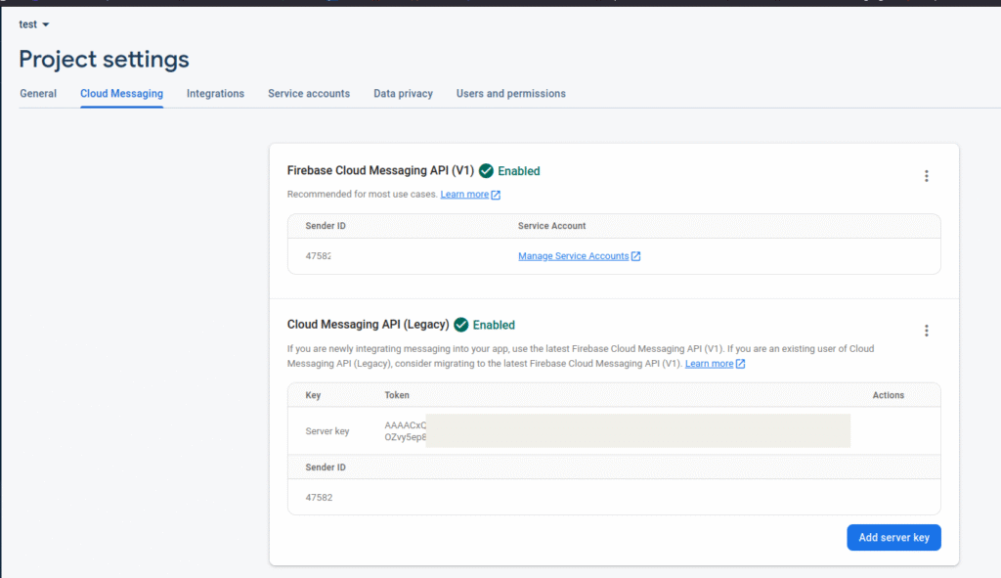Click the Cloud Messaging API (Legacy) title
Screen dimensions: 1001x578
[x=368, y=325]
